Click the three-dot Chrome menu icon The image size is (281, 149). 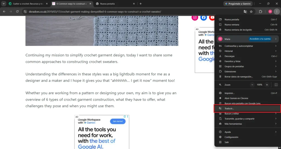pyautogui.click(x=277, y=12)
